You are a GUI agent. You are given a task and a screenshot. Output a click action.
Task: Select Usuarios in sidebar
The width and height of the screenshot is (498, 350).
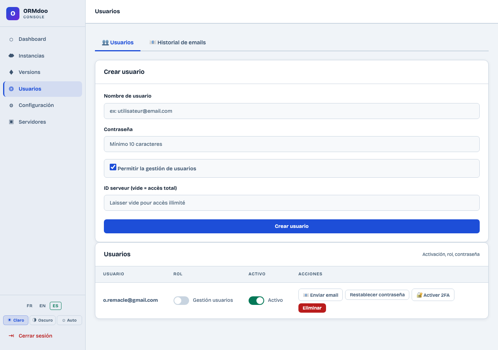pyautogui.click(x=43, y=89)
